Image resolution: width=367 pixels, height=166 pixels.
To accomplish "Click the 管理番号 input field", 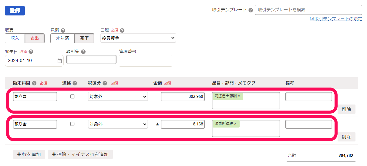I will (146, 61).
